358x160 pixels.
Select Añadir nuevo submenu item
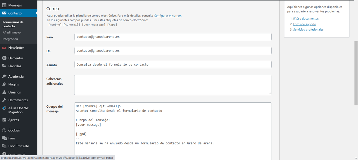pos(12,33)
